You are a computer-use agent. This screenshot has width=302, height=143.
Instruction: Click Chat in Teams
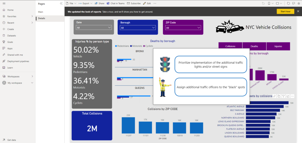click(x=116, y=4)
